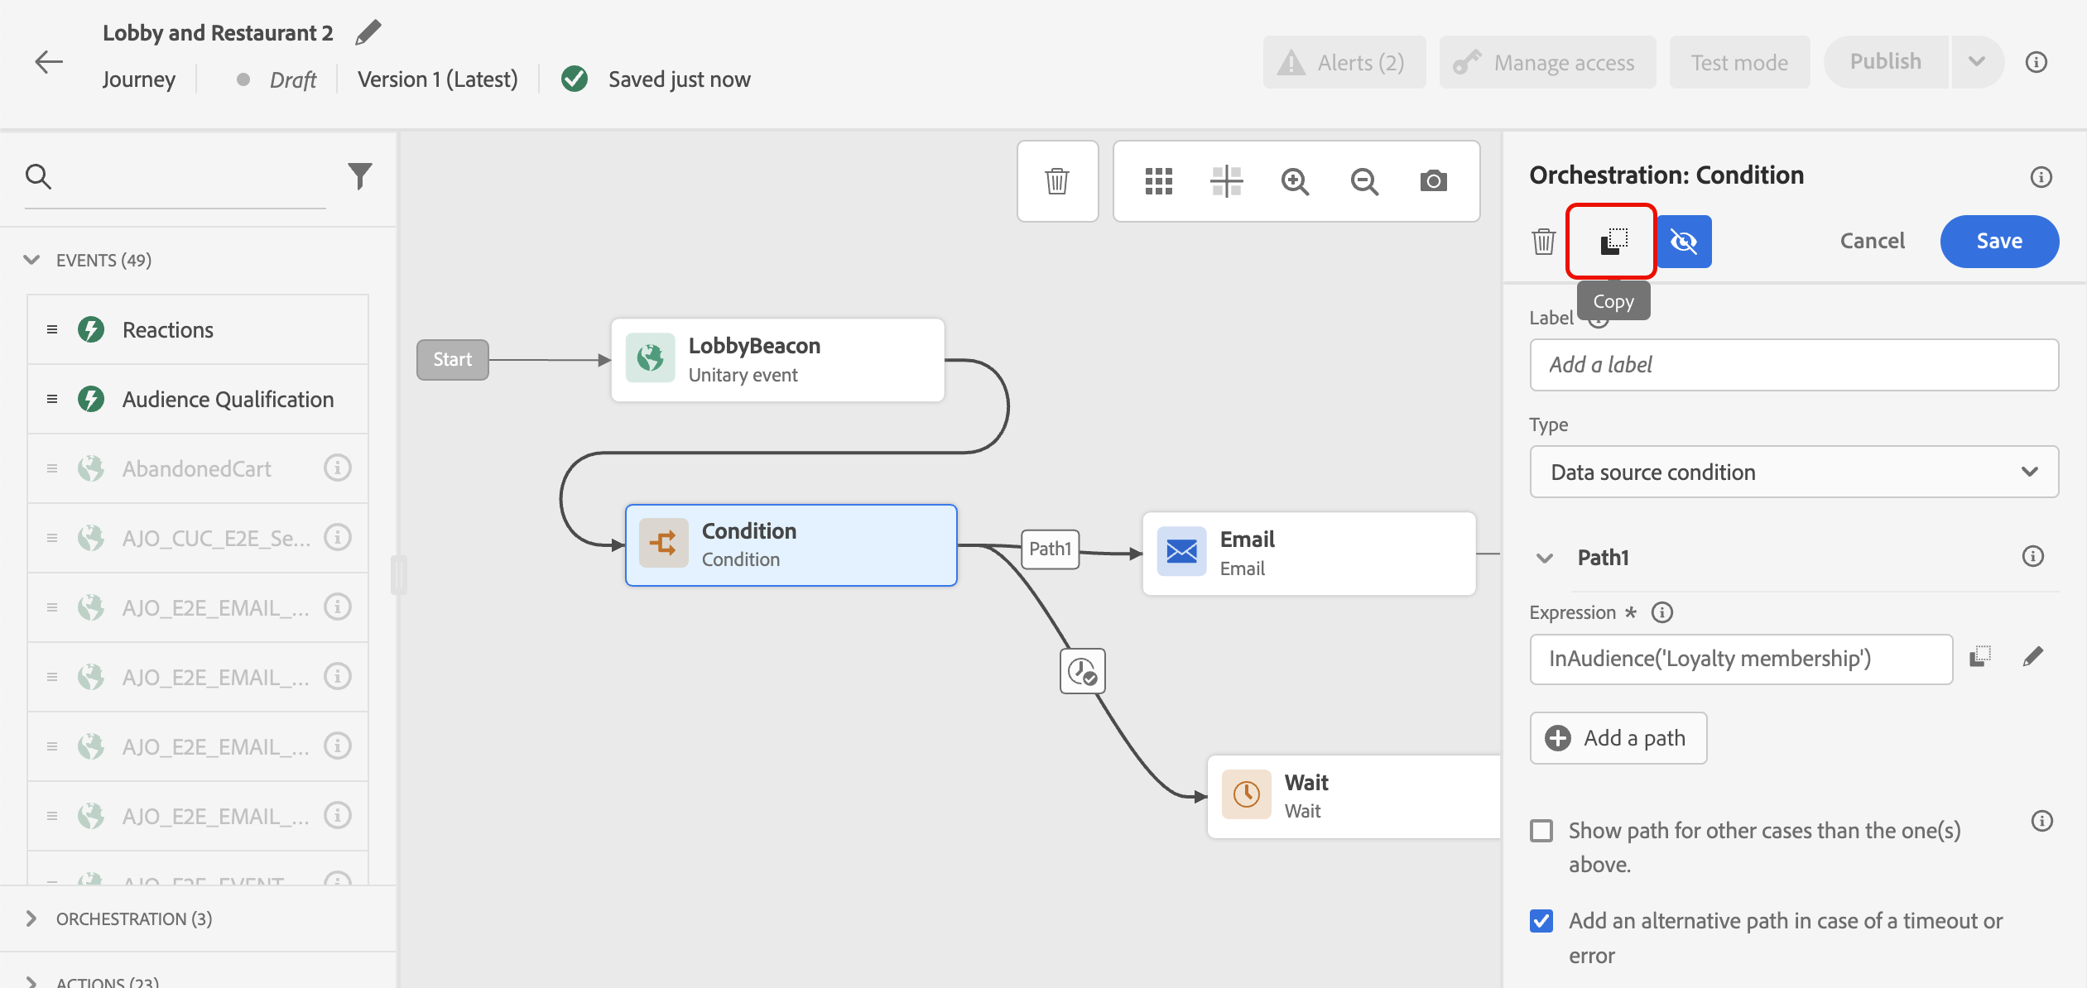Image resolution: width=2087 pixels, height=988 pixels.
Task: Select the Reactions event item
Action: pyautogui.click(x=168, y=330)
